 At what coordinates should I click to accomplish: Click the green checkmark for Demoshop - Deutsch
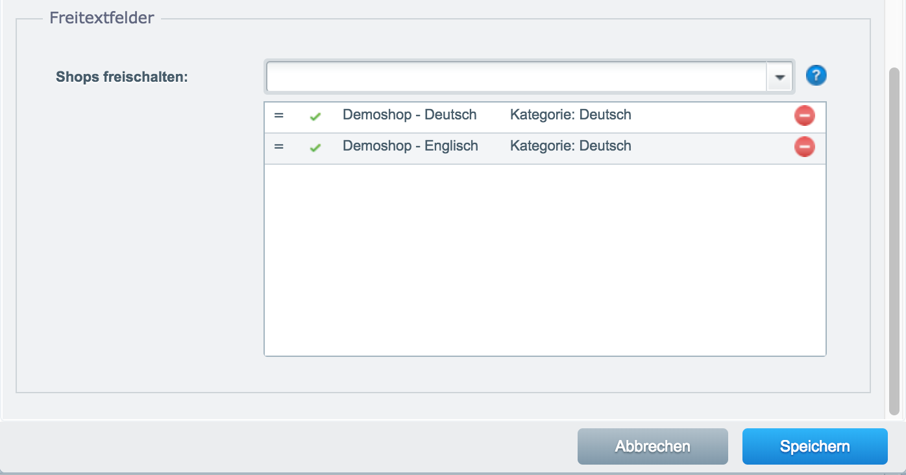pyautogui.click(x=315, y=117)
